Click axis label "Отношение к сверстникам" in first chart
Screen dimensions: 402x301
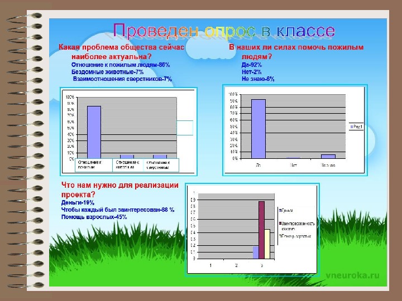[x=158, y=165]
